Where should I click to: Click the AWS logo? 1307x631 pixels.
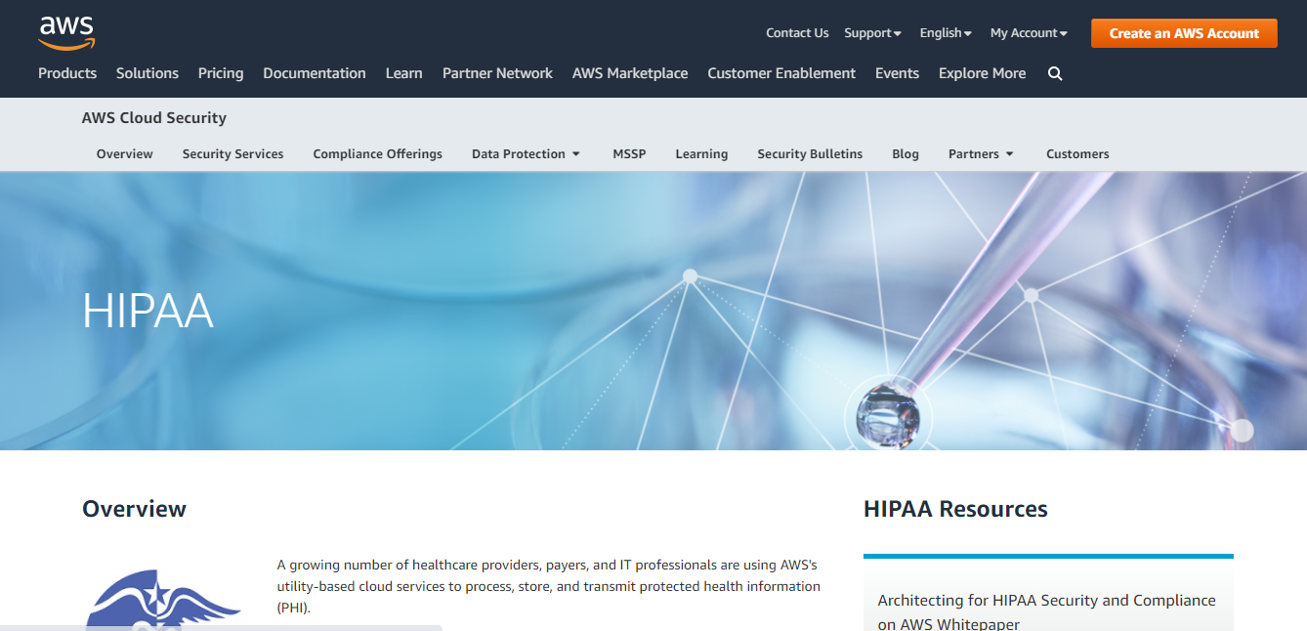click(x=66, y=33)
